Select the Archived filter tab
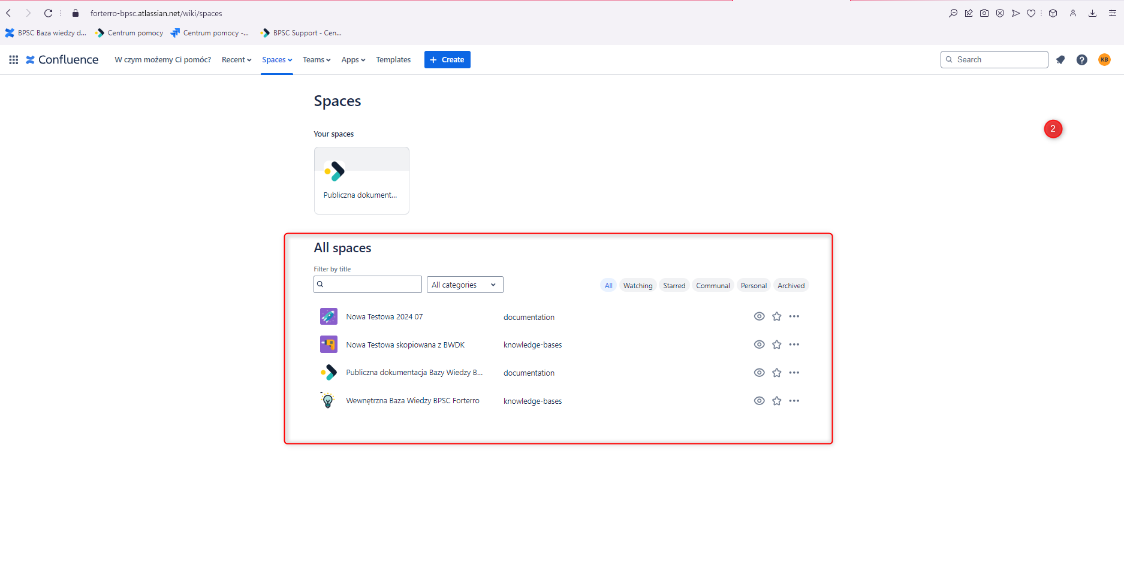 pyautogui.click(x=791, y=286)
